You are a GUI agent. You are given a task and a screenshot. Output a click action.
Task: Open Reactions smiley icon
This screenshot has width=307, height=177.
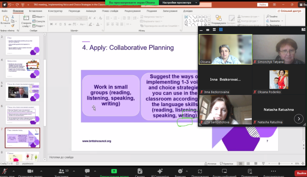[x=180, y=171]
